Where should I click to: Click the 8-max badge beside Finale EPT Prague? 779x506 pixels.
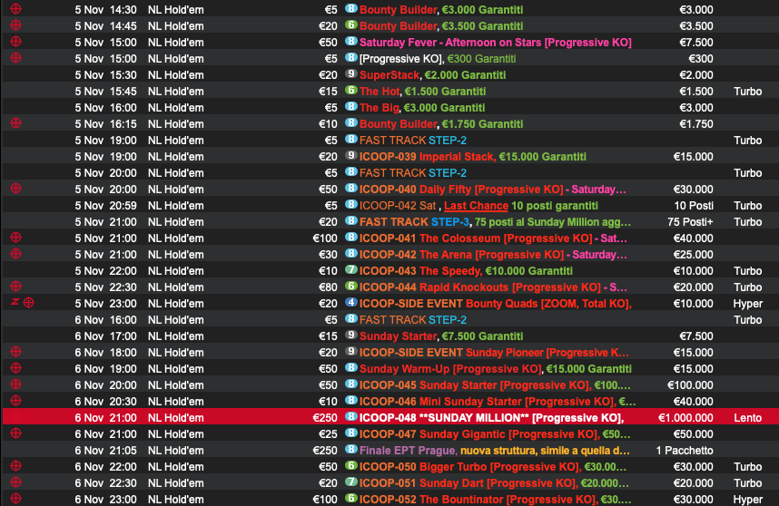tap(351, 450)
